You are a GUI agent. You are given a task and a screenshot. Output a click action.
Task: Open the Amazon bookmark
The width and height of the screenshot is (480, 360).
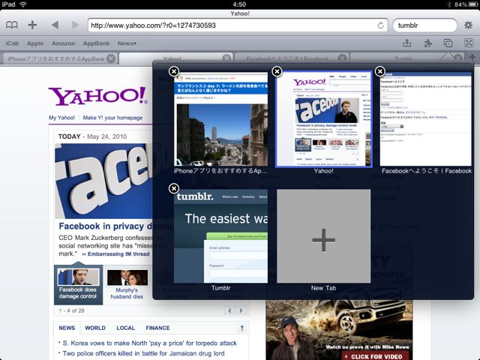point(63,43)
